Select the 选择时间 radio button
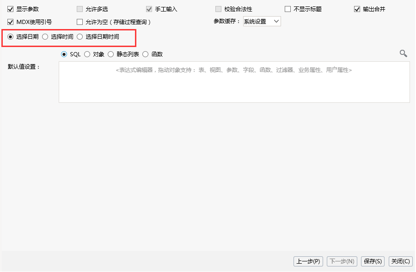Screen dimensions: 416x272 [45, 37]
